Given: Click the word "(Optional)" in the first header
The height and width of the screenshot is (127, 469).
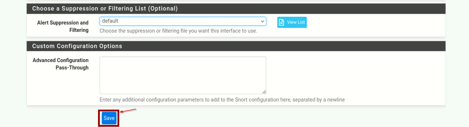Looking at the screenshot, I should (x=163, y=9).
